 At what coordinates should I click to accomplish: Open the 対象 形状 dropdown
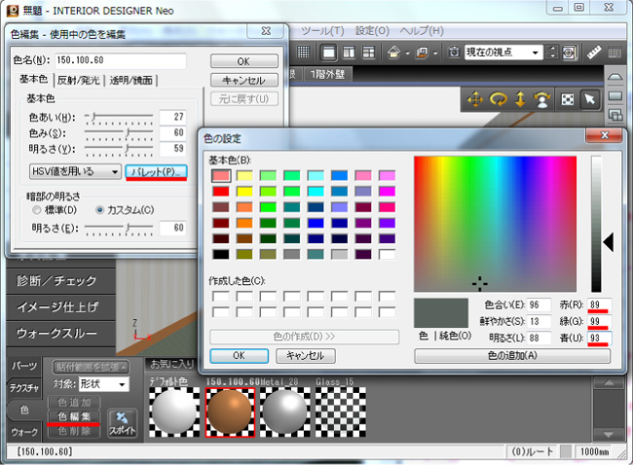(109, 384)
